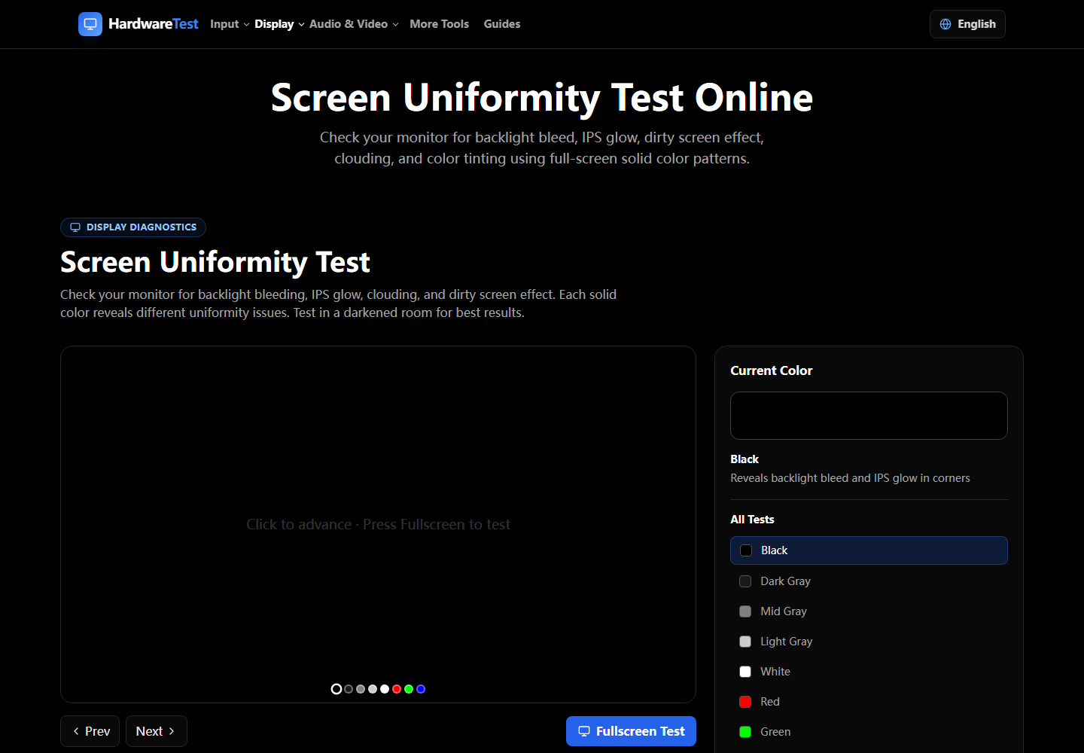Click the red dot in preview indicators
Viewport: 1084px width, 753px height.
pyautogui.click(x=397, y=689)
